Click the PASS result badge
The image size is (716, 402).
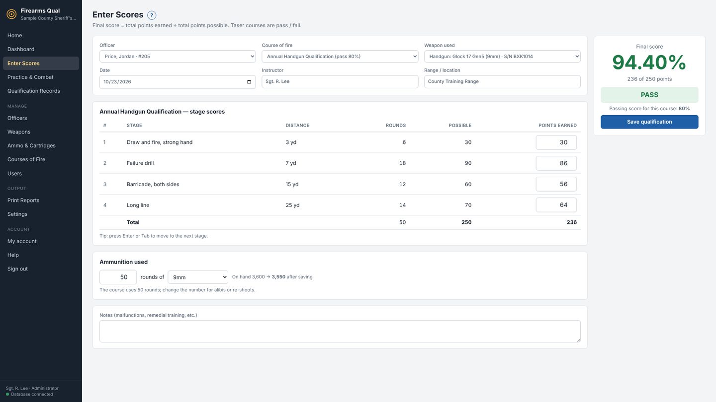[x=649, y=95]
